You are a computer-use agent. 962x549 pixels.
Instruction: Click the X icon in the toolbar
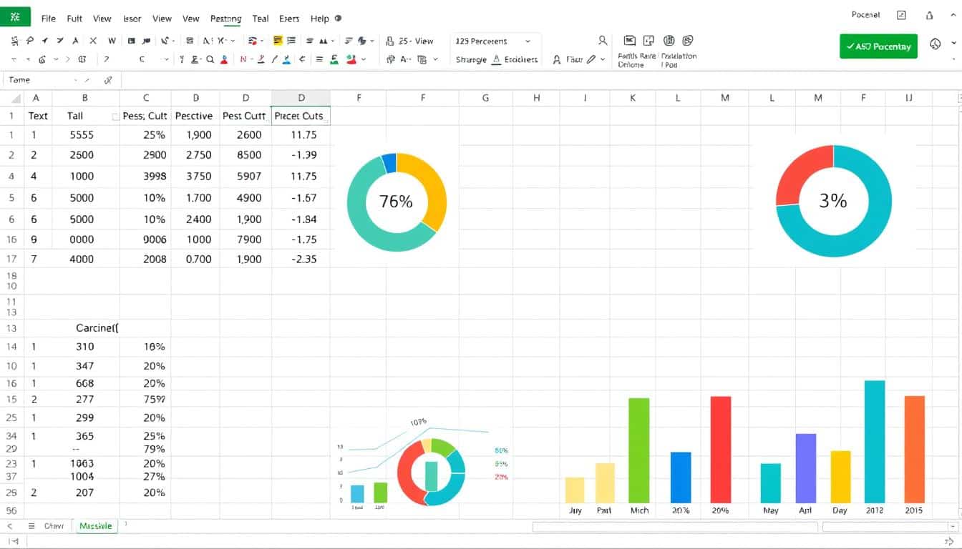(x=94, y=41)
